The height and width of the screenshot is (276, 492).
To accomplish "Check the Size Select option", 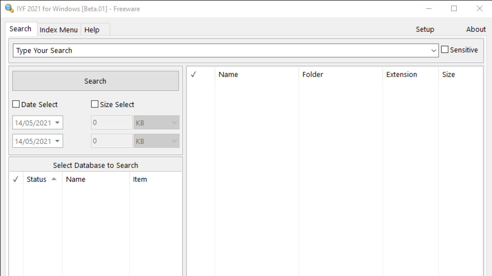I will tap(95, 104).
